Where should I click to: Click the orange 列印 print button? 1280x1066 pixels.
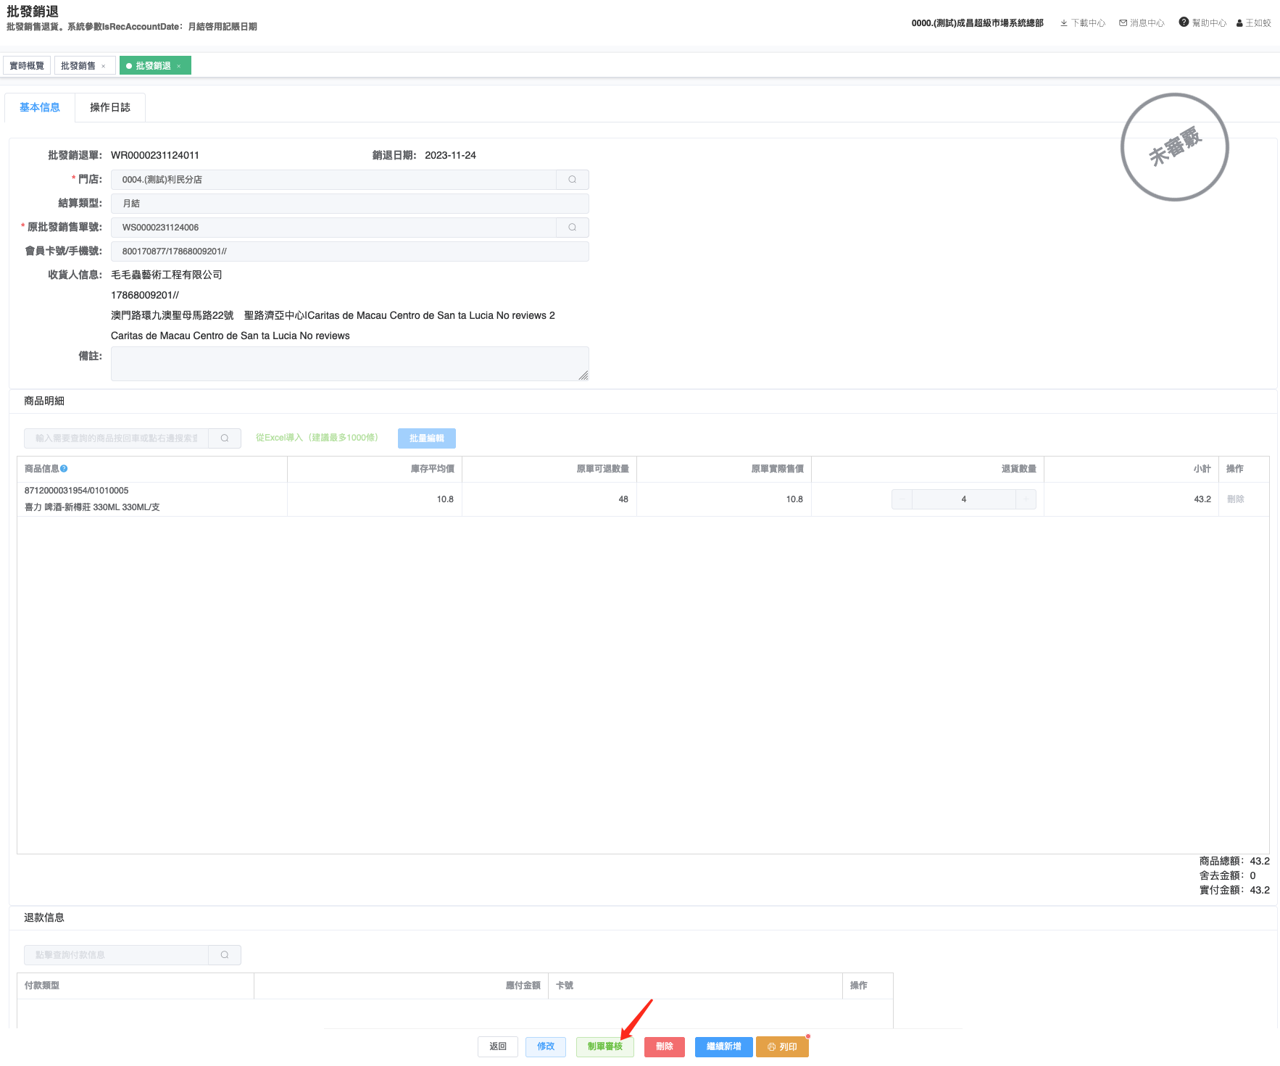click(x=782, y=1047)
